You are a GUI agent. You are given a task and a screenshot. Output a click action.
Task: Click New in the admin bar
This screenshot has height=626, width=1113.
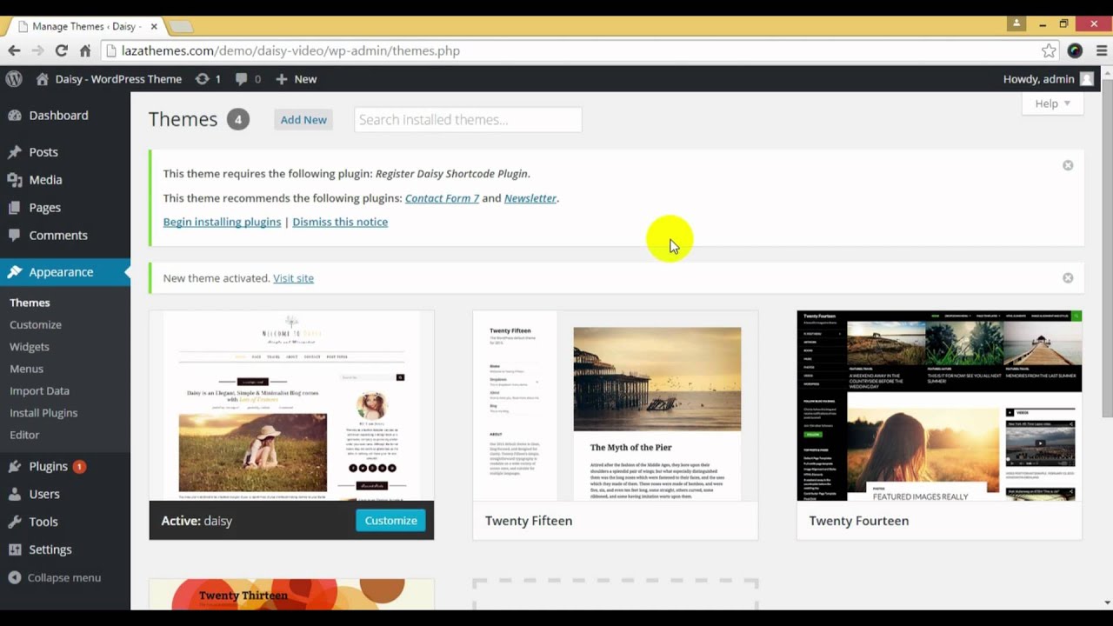pyautogui.click(x=305, y=79)
